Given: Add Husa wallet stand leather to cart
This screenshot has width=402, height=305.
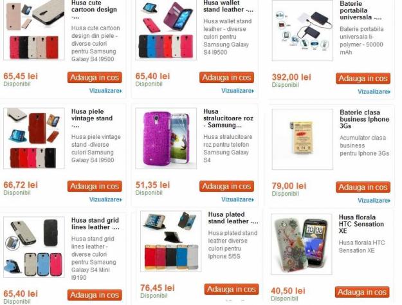Looking at the screenshot, I should pyautogui.click(x=226, y=77).
